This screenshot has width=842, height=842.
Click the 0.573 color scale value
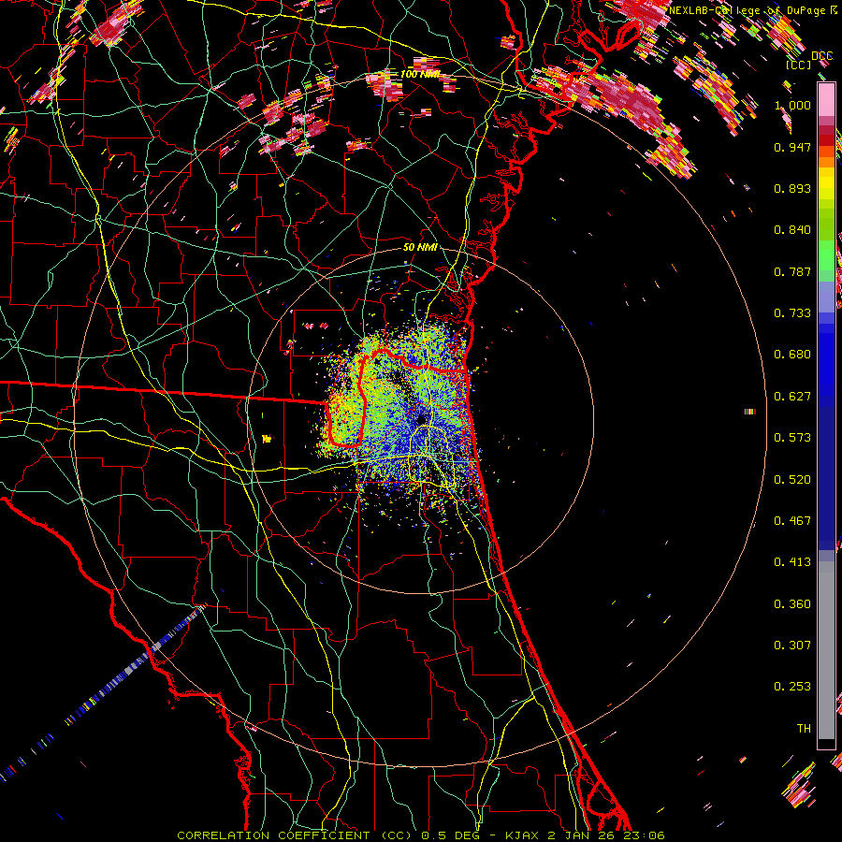coord(792,438)
